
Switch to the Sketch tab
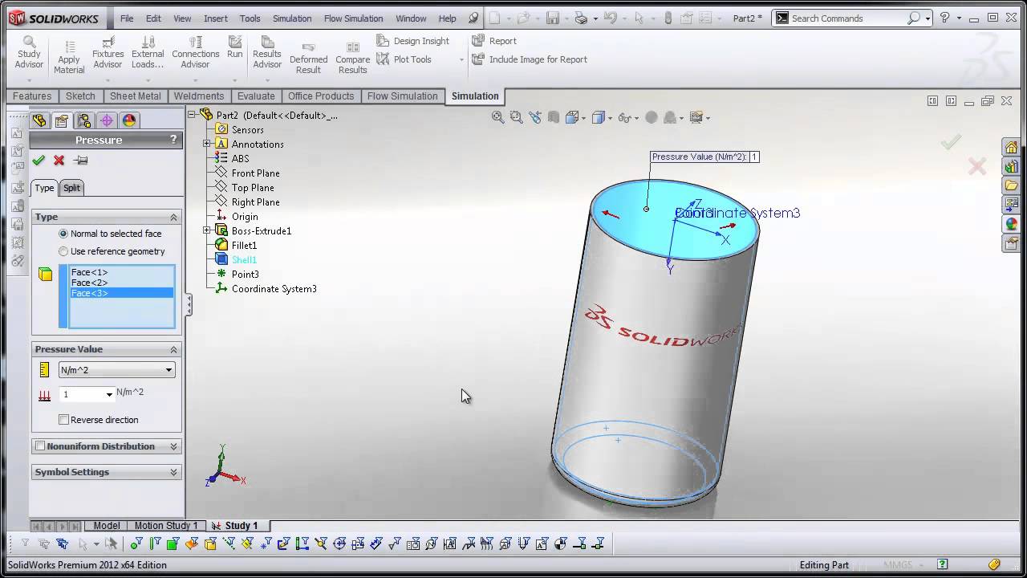pyautogui.click(x=80, y=96)
